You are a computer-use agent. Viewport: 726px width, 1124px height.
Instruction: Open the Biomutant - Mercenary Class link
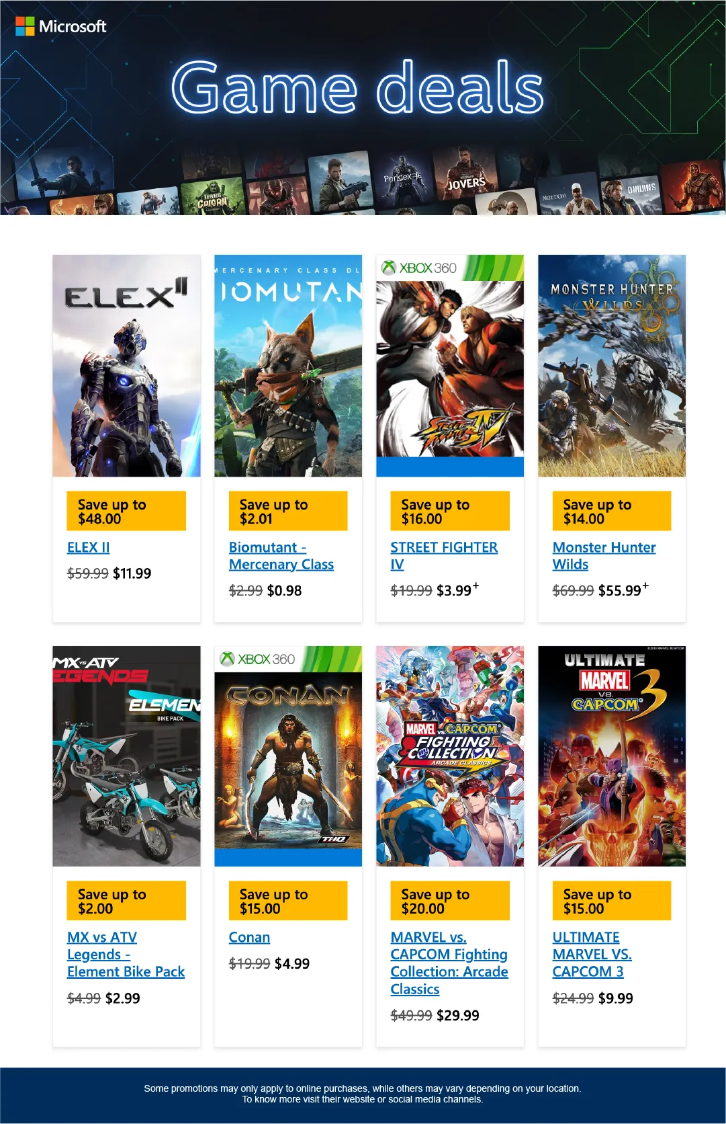click(281, 556)
